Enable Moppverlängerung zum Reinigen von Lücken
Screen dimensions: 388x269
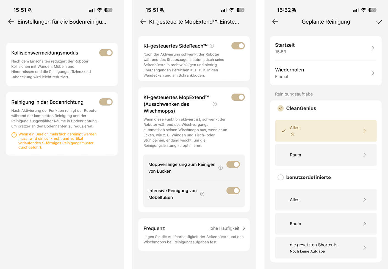tap(233, 164)
